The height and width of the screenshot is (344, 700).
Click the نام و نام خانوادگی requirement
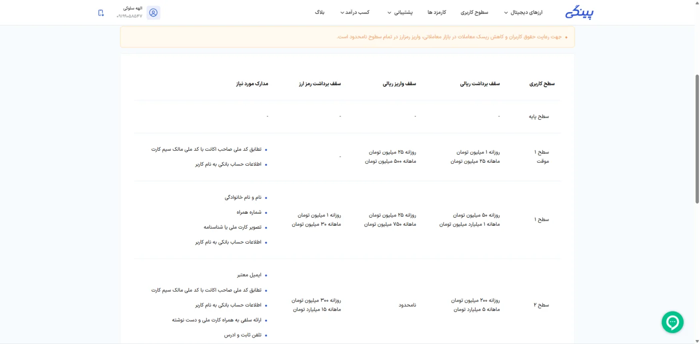pos(243,197)
